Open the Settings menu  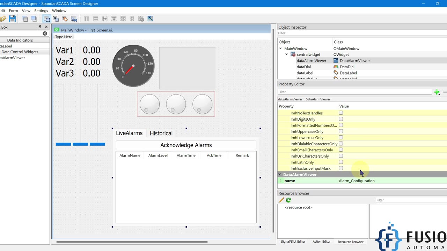coord(41,11)
